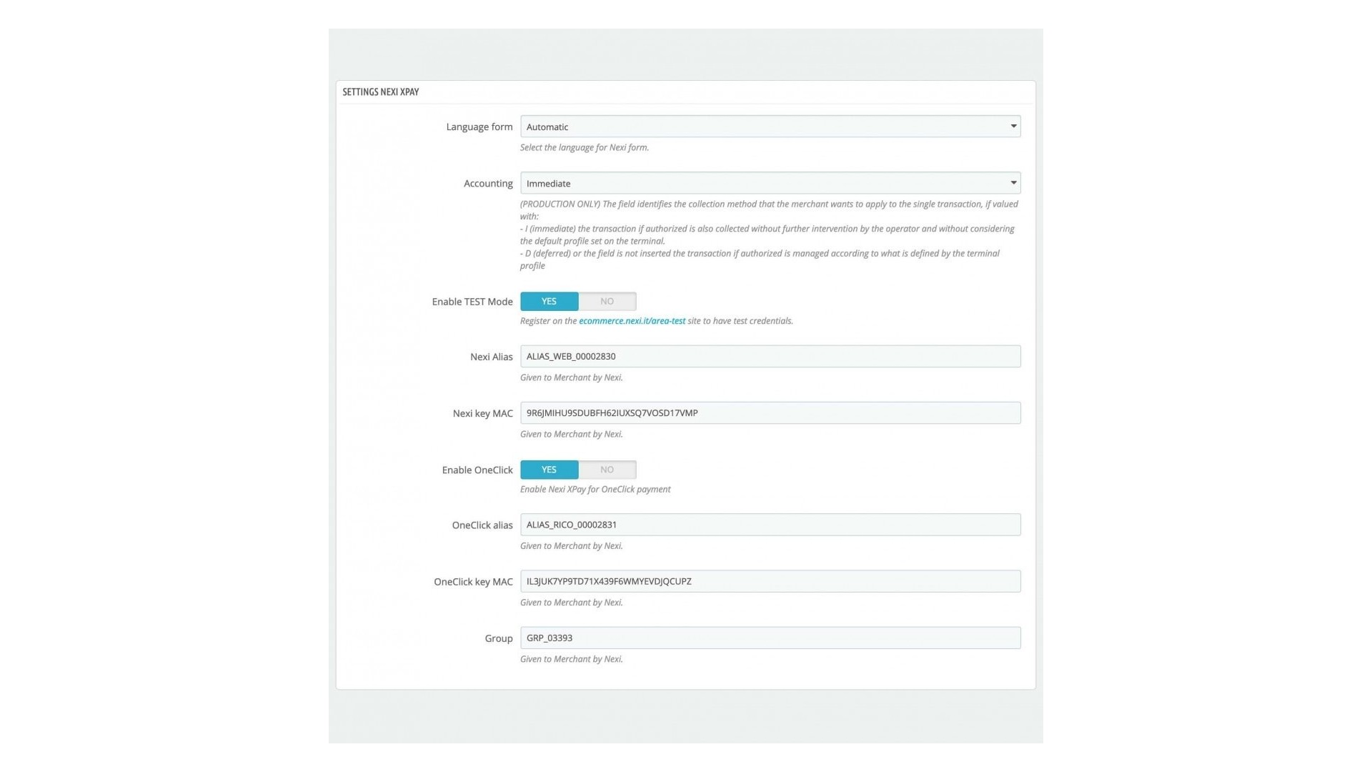This screenshot has width=1372, height=772.
Task: Enable TEST Mode with YES
Action: (x=549, y=301)
